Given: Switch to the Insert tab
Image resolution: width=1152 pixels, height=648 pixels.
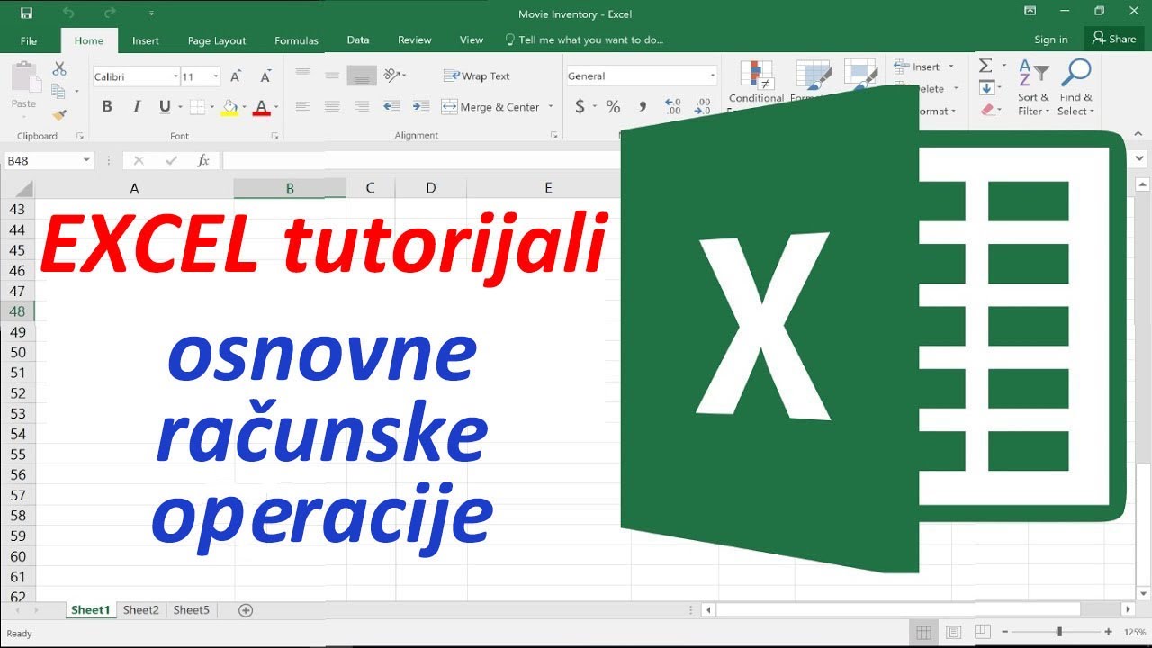Looking at the screenshot, I should click(x=146, y=40).
